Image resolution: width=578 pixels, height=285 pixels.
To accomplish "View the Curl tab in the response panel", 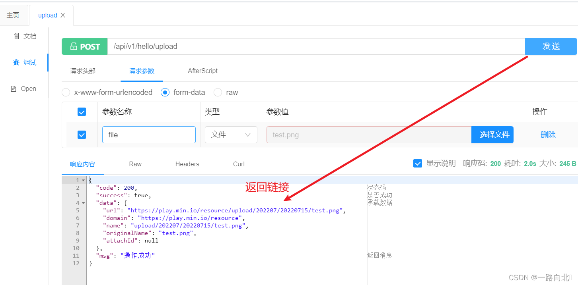I will pyautogui.click(x=238, y=164).
